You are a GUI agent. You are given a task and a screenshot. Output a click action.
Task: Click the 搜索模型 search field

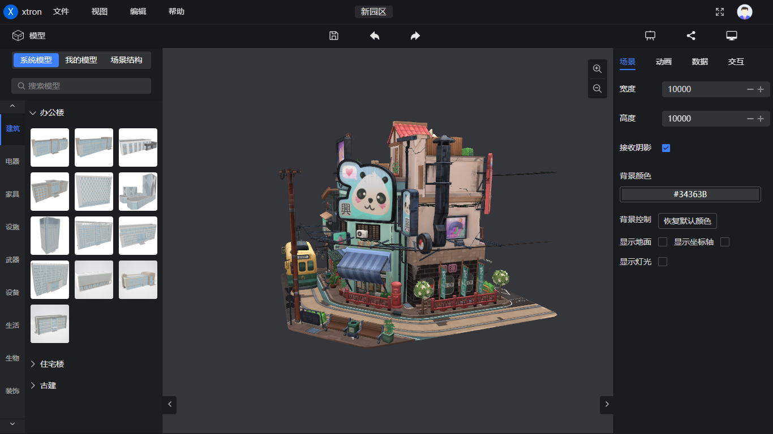[81, 86]
